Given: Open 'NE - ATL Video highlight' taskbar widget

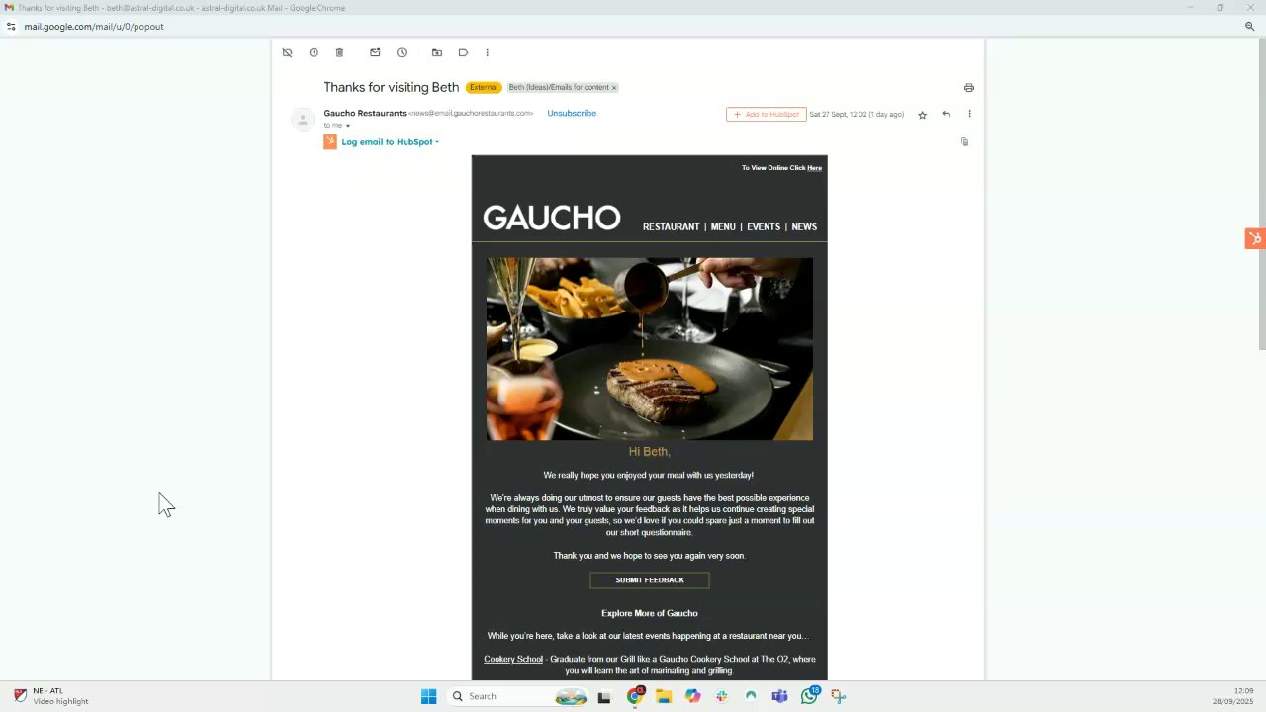Looking at the screenshot, I should 51,696.
